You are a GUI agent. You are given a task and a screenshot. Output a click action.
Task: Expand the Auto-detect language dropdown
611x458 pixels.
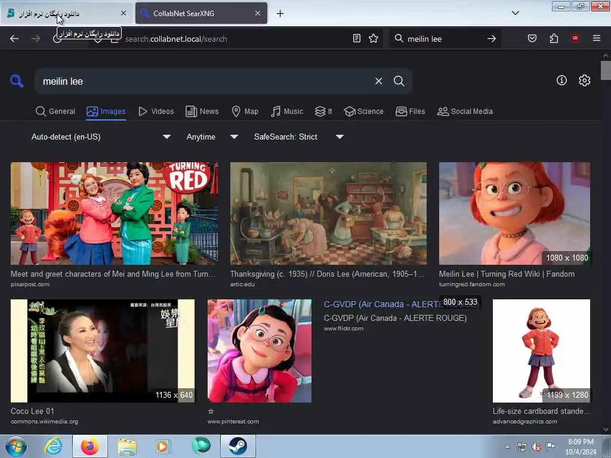point(101,137)
